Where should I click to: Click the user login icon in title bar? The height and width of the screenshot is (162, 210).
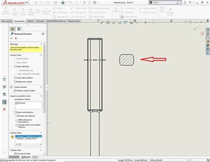[185, 3]
